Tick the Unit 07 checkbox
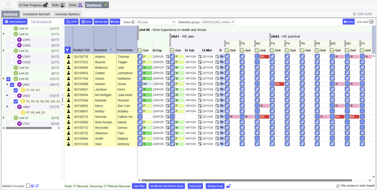This screenshot has height=190, width=377. [x=8, y=118]
